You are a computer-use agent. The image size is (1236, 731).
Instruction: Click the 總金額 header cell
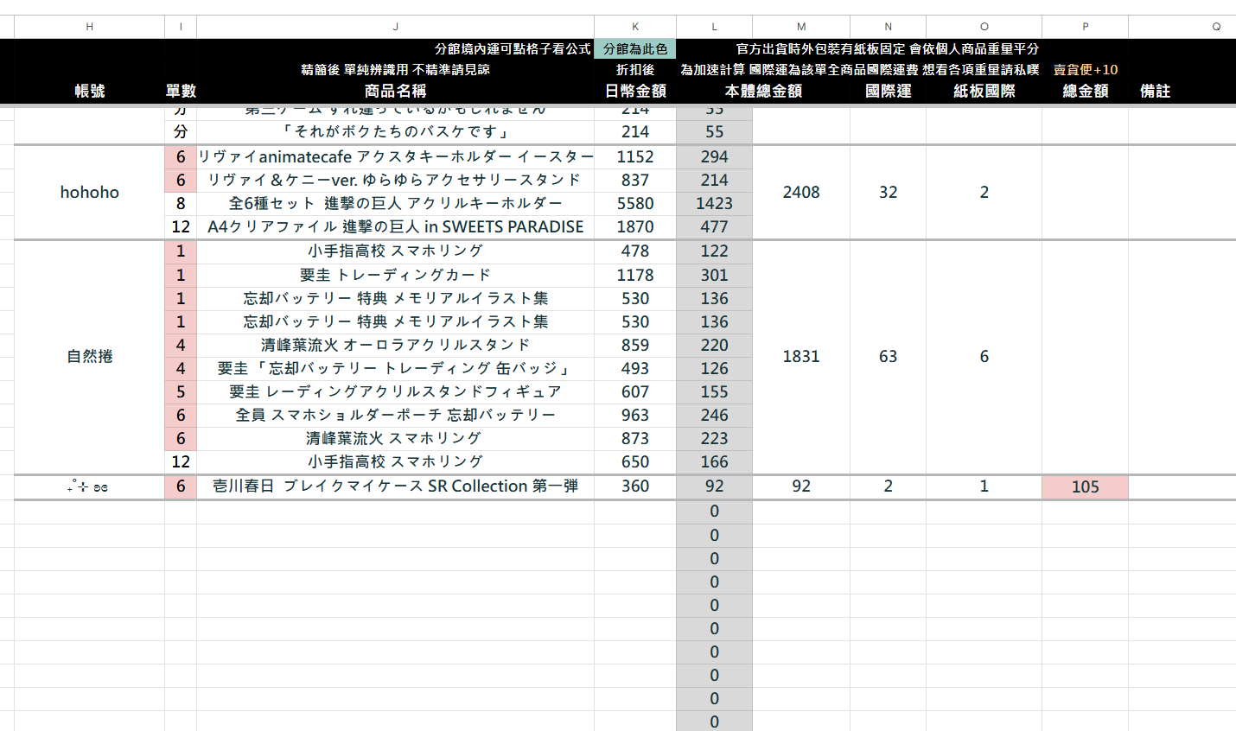point(1085,91)
